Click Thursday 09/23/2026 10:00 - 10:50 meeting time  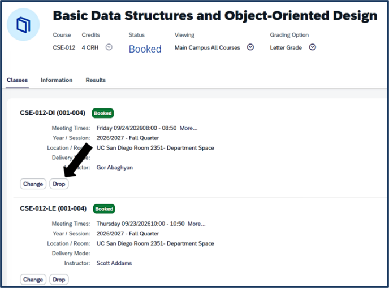tap(140, 224)
